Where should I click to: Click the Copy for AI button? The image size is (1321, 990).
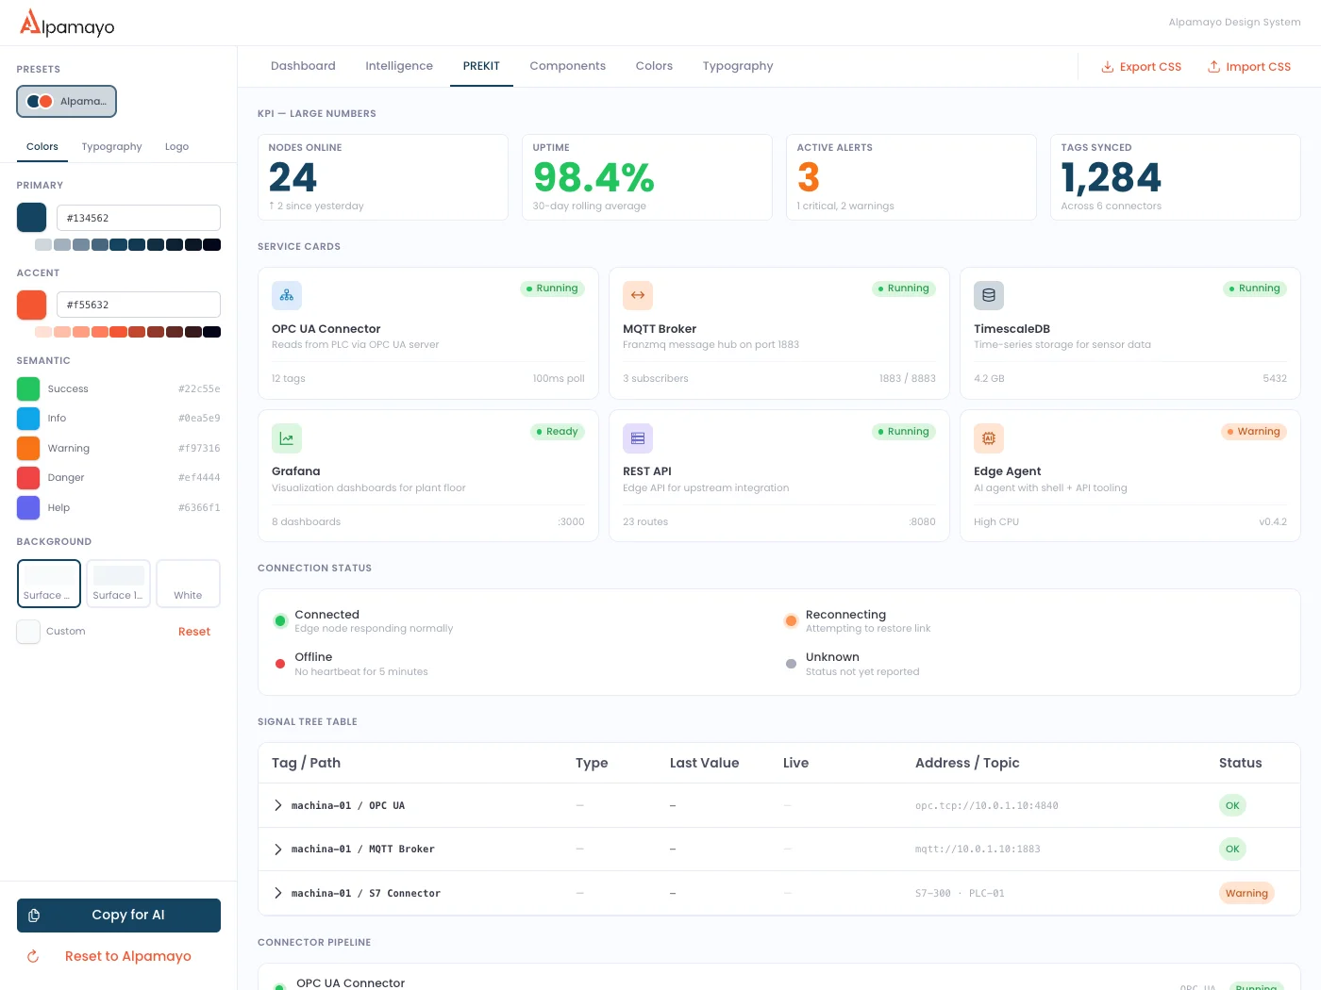pyautogui.click(x=119, y=916)
